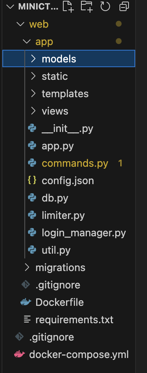Click Python icon beside commands.py

32,163
